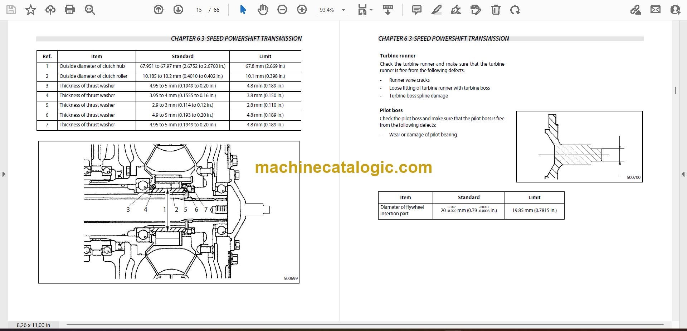Print the document
Viewport: 687px width, 331px height.
[70, 10]
